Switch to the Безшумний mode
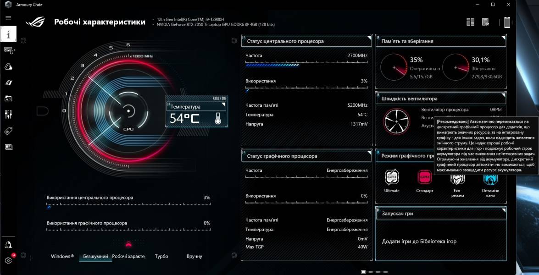Image resolution: width=539 pixels, height=275 pixels. [x=95, y=257]
